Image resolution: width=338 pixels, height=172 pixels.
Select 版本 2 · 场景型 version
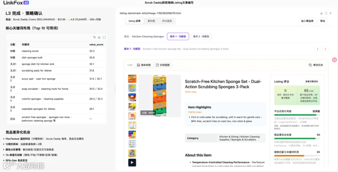point(201,37)
